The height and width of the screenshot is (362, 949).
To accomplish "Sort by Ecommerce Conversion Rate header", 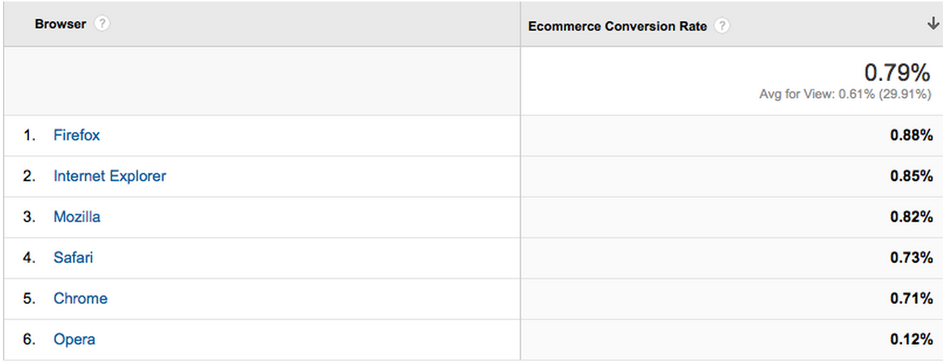I will pos(617,26).
